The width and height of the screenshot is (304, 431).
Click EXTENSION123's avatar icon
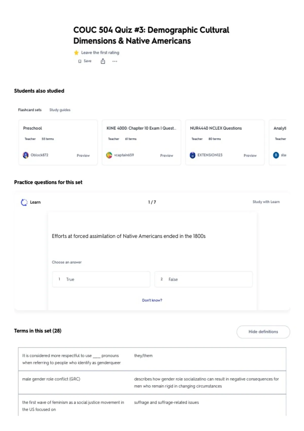tap(193, 155)
